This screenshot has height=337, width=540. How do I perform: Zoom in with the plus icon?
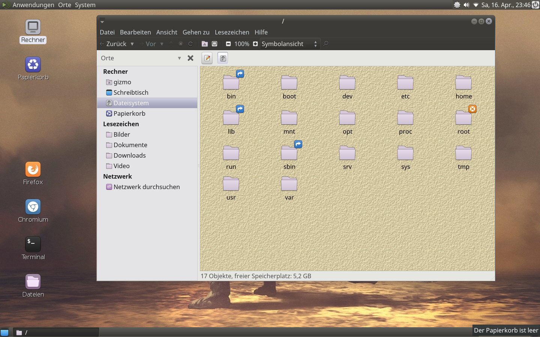255,44
